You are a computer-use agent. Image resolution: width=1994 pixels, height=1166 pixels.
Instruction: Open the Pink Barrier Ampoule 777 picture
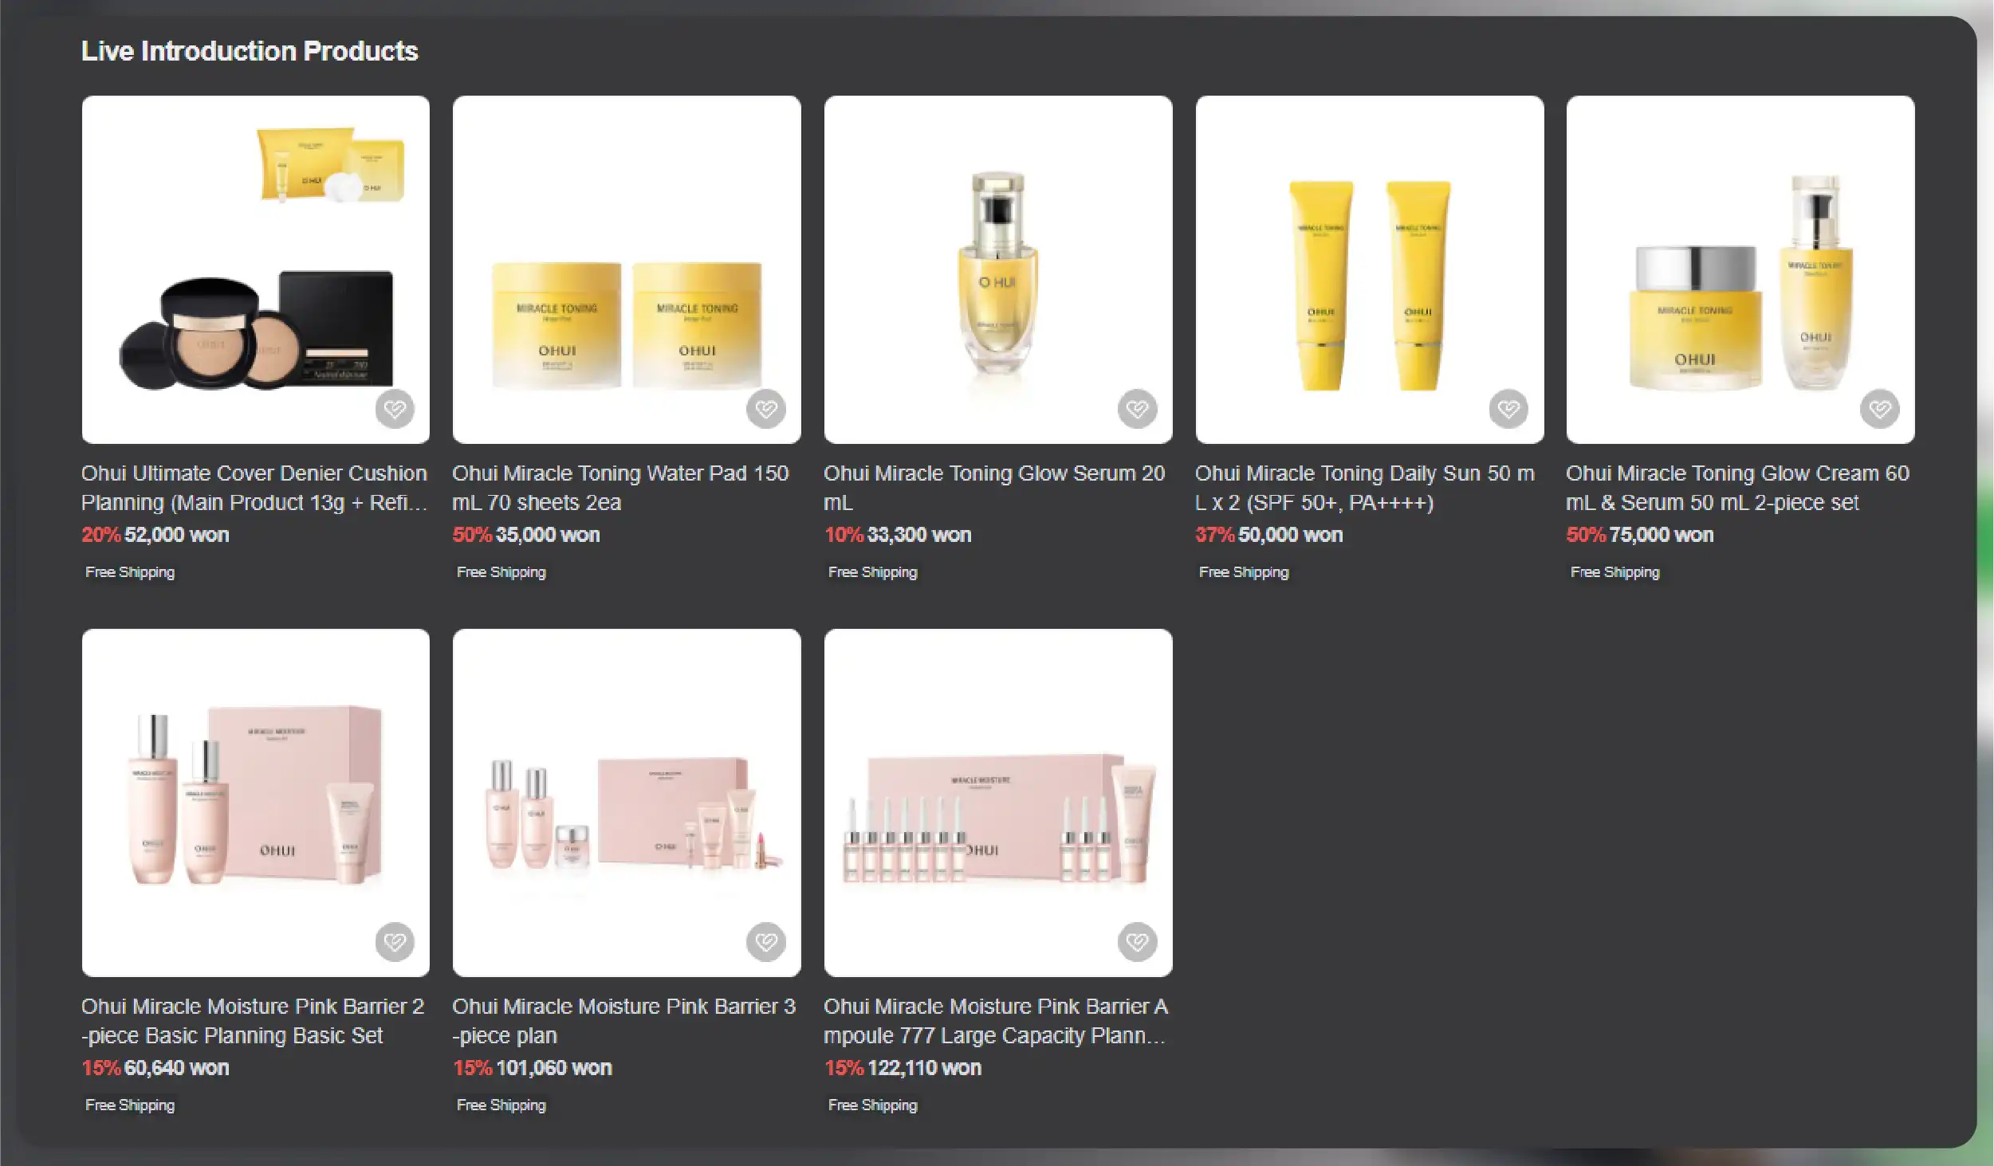pos(998,803)
